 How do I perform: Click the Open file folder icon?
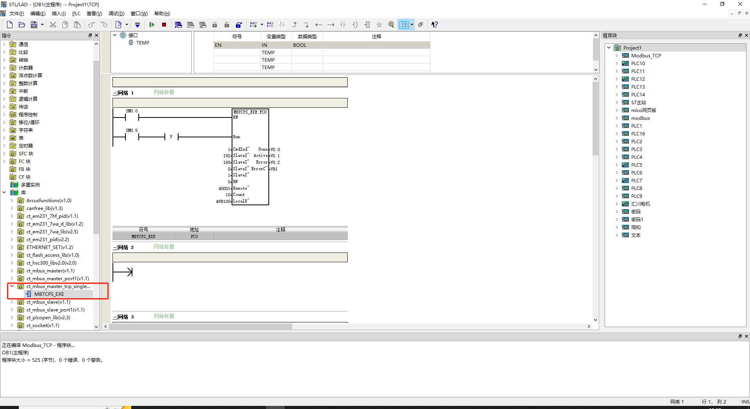pos(22,25)
